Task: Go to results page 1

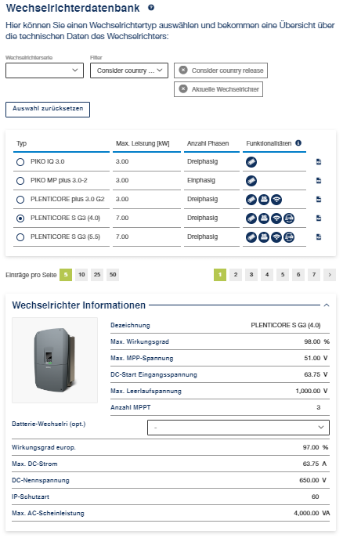Action: pos(220,275)
